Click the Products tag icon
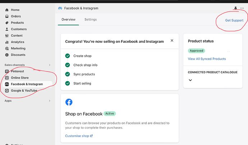 [x=7, y=23]
